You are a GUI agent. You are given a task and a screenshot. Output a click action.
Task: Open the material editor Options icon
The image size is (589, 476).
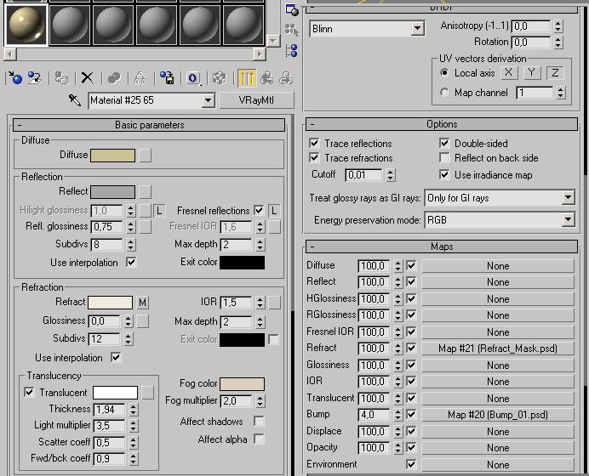point(292,9)
